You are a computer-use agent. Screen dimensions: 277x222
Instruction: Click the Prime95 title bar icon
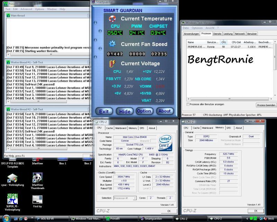tap(6, 4)
